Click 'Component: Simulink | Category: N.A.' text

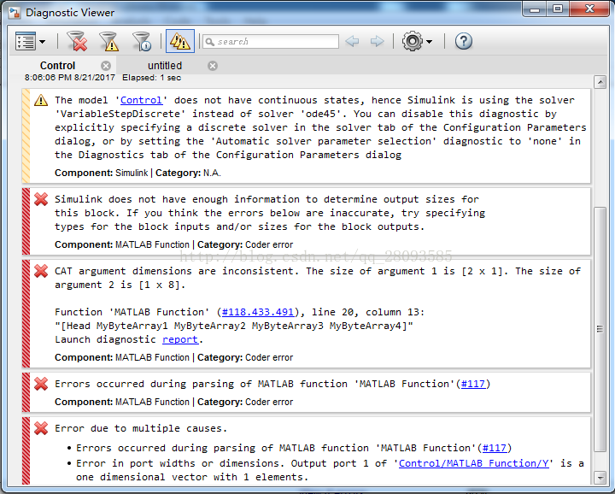138,173
